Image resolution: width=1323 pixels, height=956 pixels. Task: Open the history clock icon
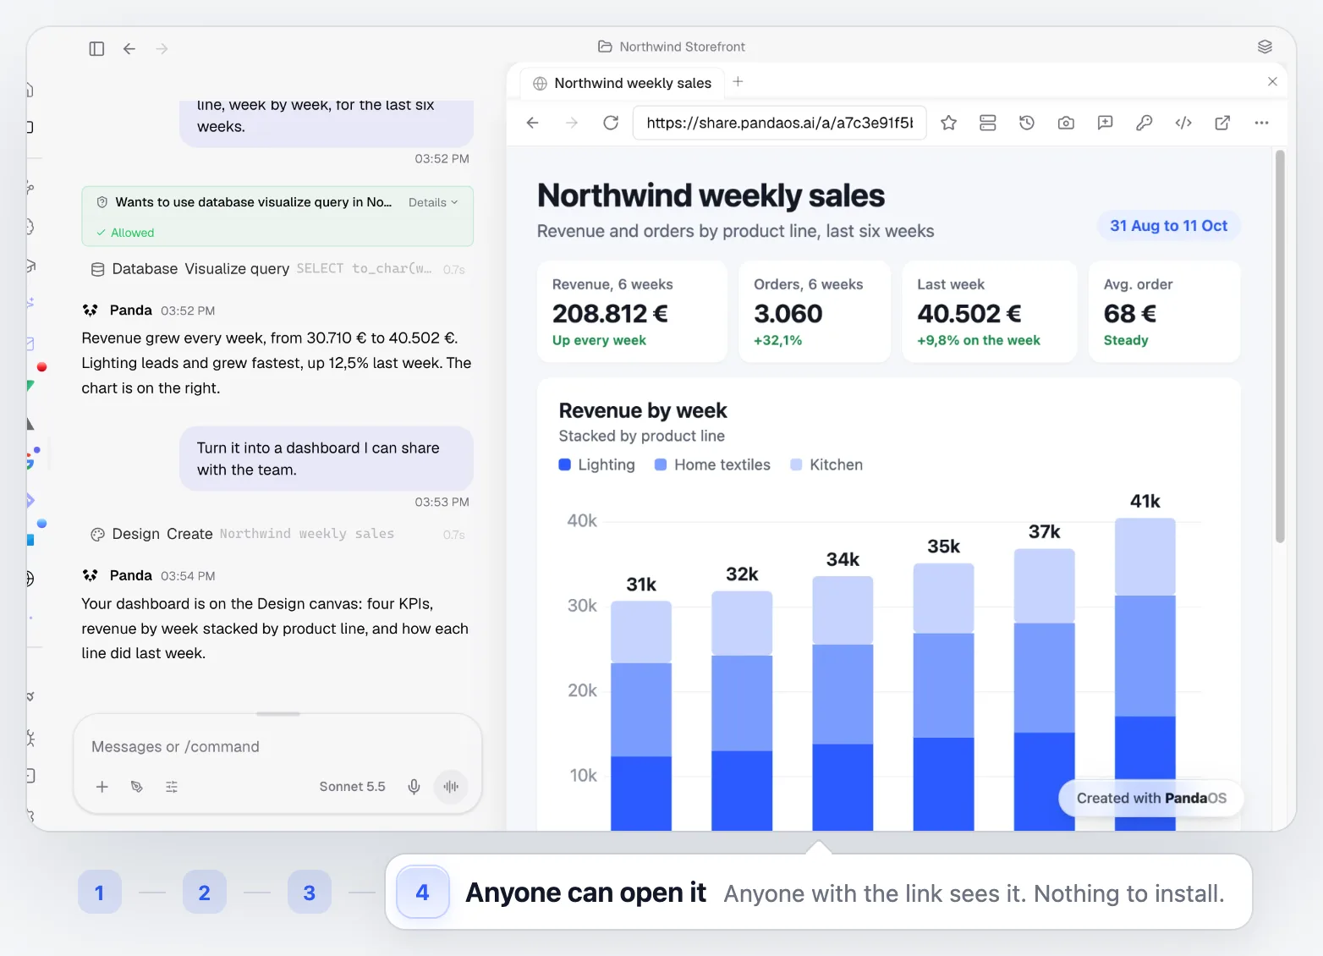pyautogui.click(x=1027, y=123)
